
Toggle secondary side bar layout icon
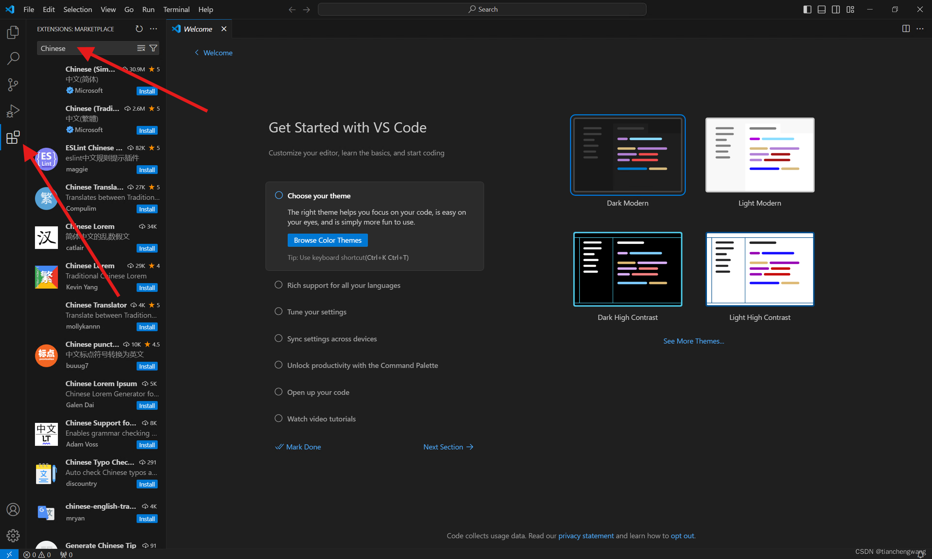(835, 9)
